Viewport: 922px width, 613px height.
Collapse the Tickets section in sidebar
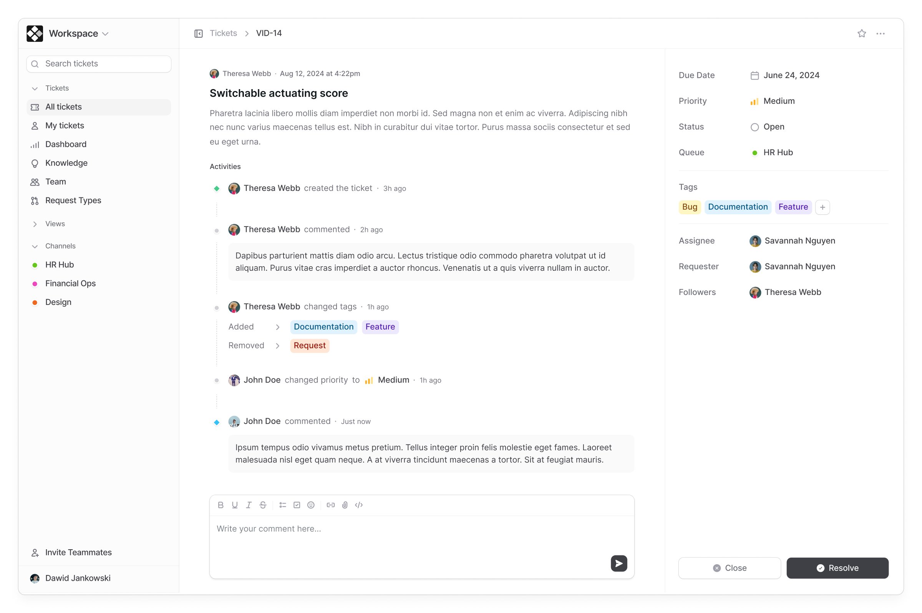point(34,88)
